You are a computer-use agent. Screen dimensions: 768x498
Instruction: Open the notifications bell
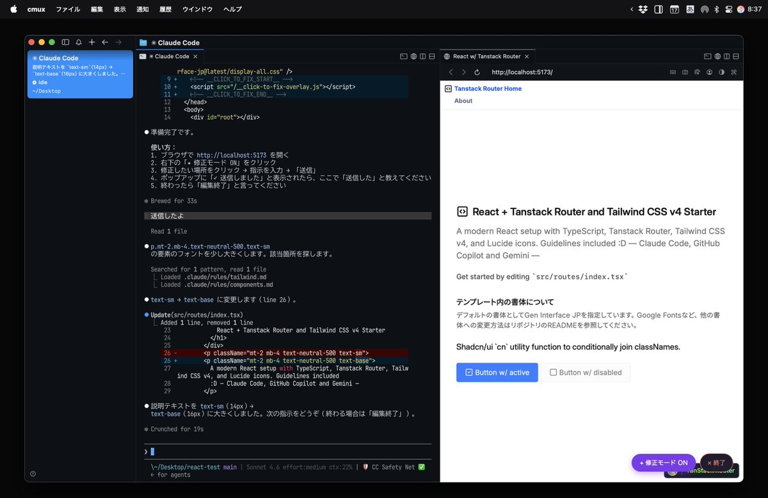[79, 42]
